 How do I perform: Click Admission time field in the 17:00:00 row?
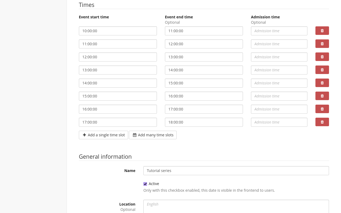(279, 122)
